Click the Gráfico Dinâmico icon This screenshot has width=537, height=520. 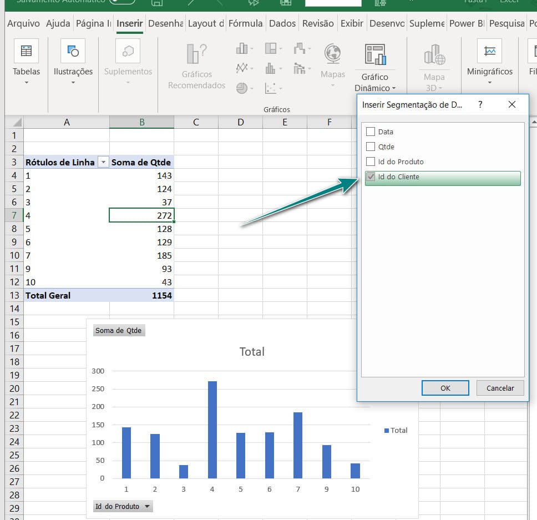coord(375,55)
